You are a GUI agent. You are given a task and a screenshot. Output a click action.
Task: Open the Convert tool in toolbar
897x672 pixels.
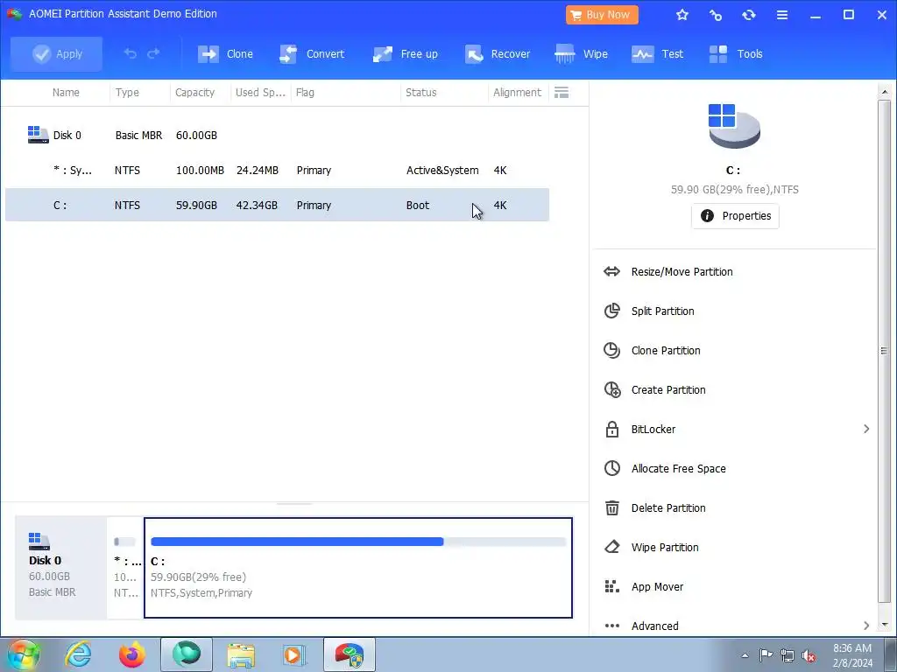(x=312, y=53)
